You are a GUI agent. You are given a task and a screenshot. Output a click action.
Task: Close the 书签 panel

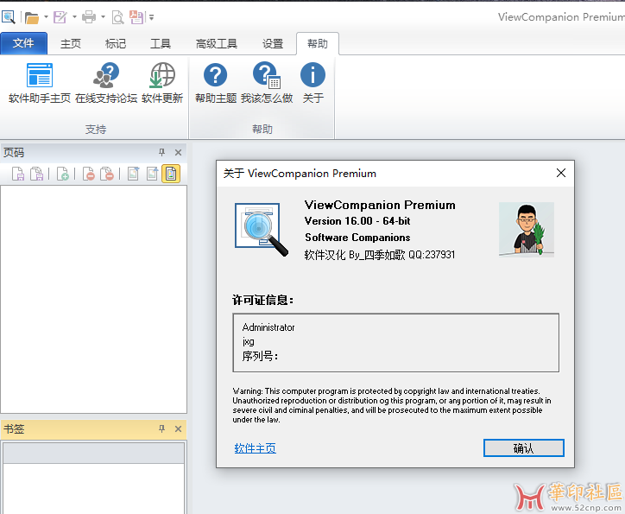(178, 429)
